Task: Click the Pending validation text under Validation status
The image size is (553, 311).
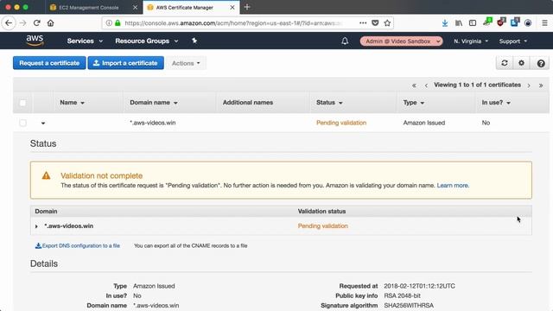Action: click(322, 226)
